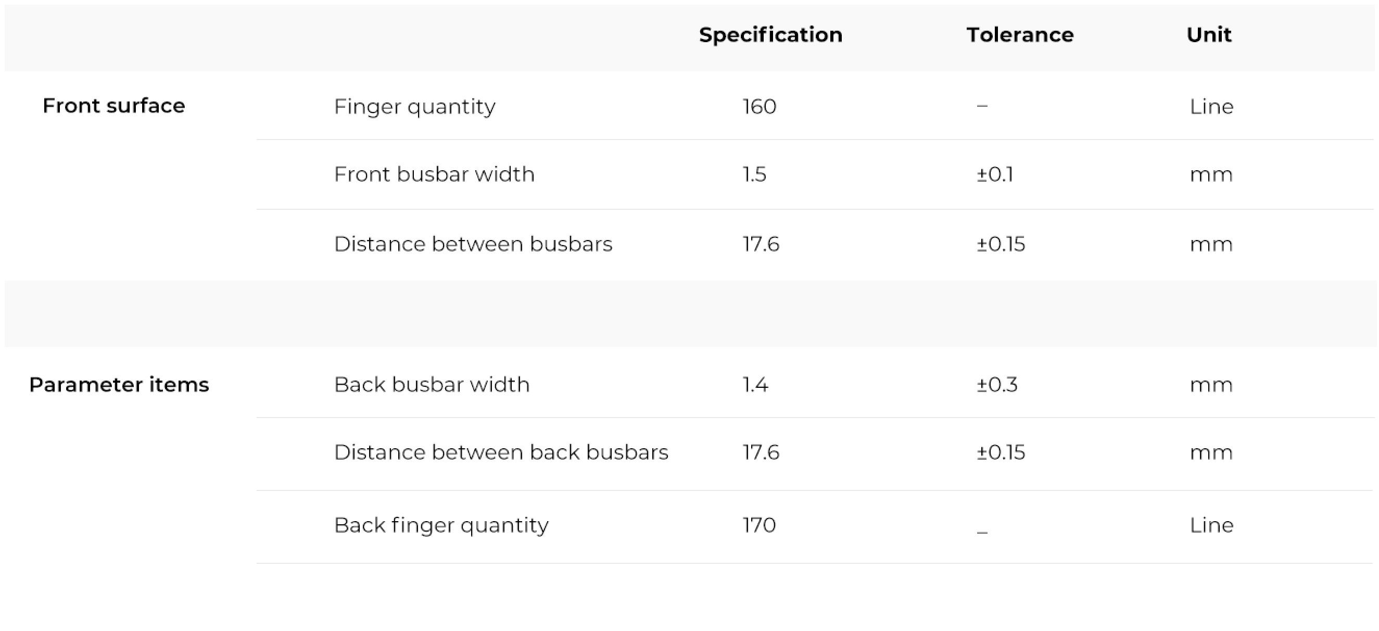Viewport: 1379px width, 631px height.
Task: Select the ±0.3 tolerance value
Action: (996, 384)
